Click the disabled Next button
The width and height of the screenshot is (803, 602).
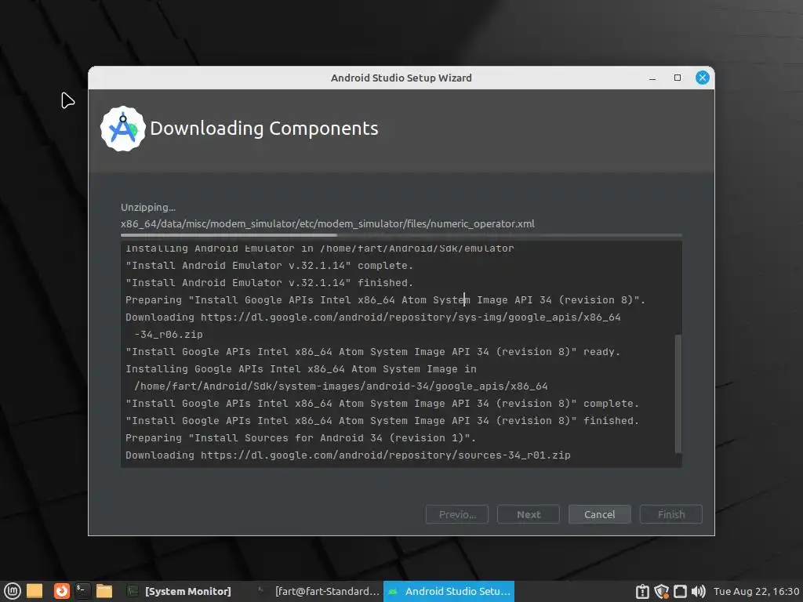pyautogui.click(x=528, y=514)
